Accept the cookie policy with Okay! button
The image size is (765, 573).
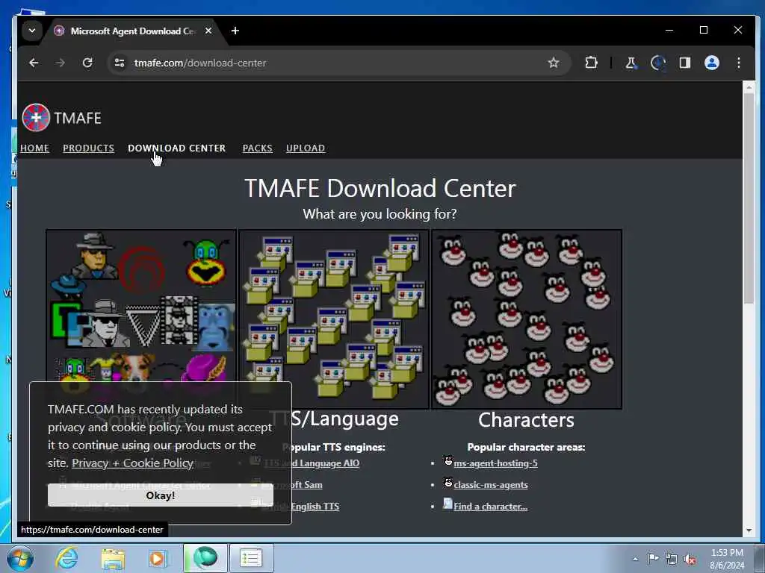(x=160, y=495)
